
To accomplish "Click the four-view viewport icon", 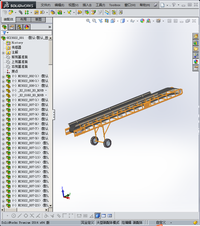I will pyautogui.click(x=110, y=216).
